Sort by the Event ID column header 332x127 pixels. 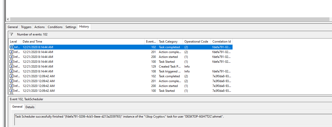[x=151, y=42]
